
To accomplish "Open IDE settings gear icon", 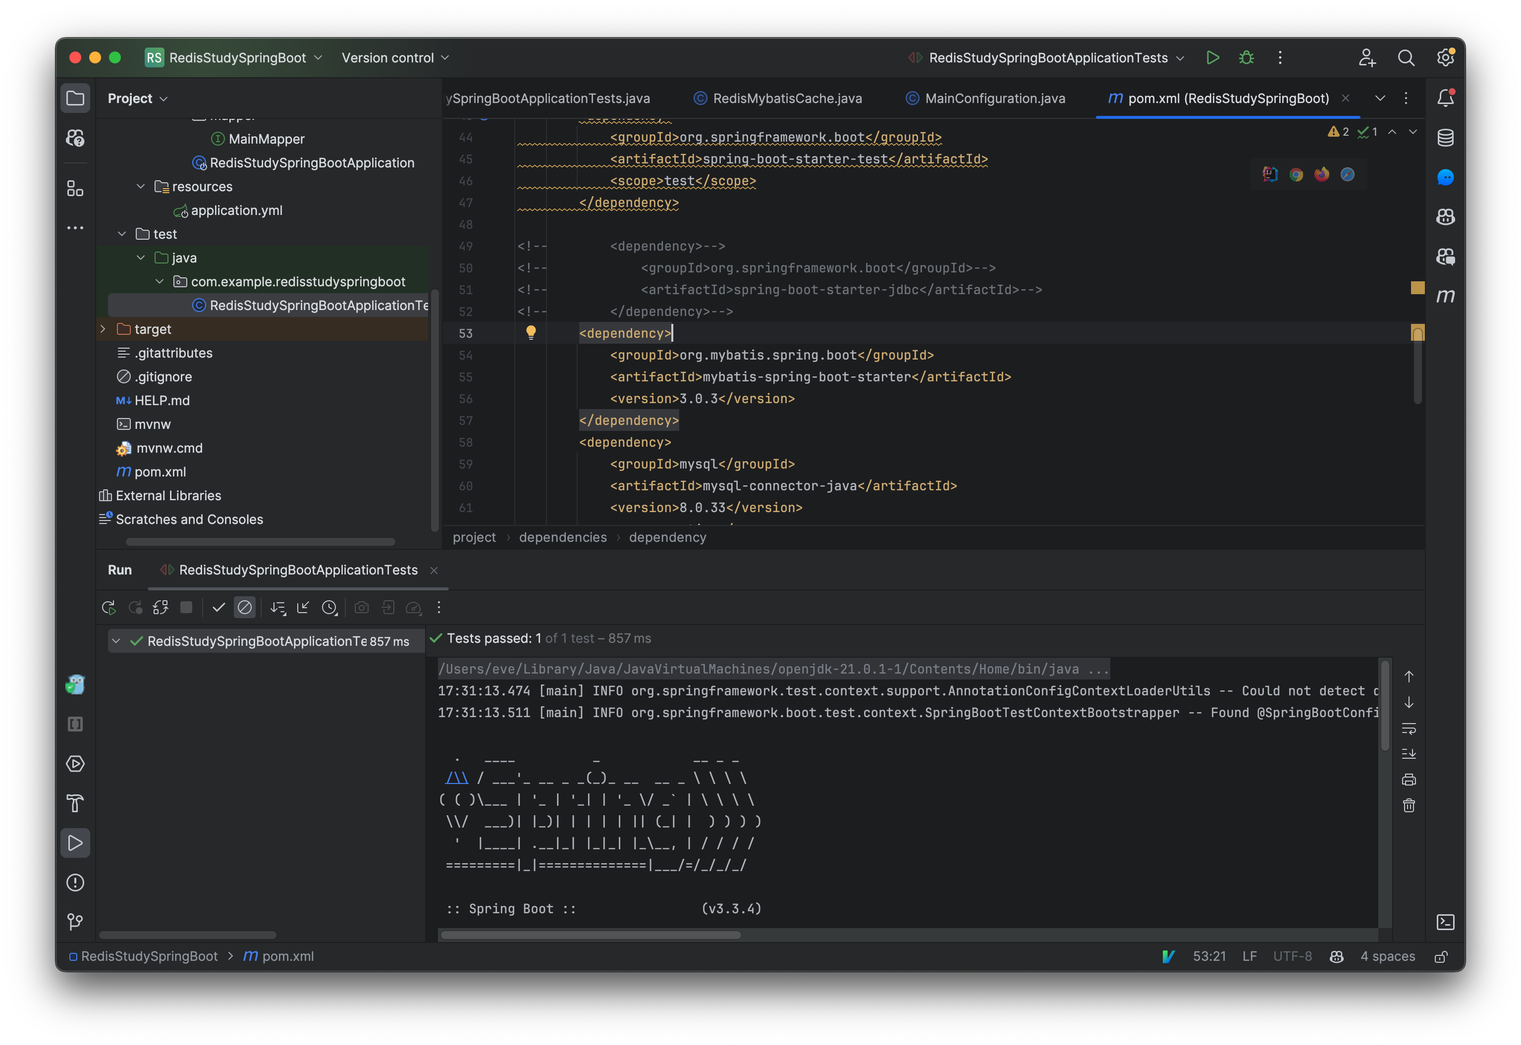I will click(1446, 57).
